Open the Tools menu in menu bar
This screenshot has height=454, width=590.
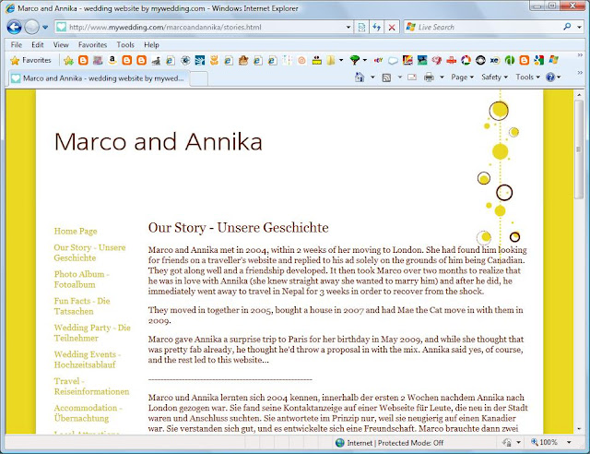[x=125, y=45]
